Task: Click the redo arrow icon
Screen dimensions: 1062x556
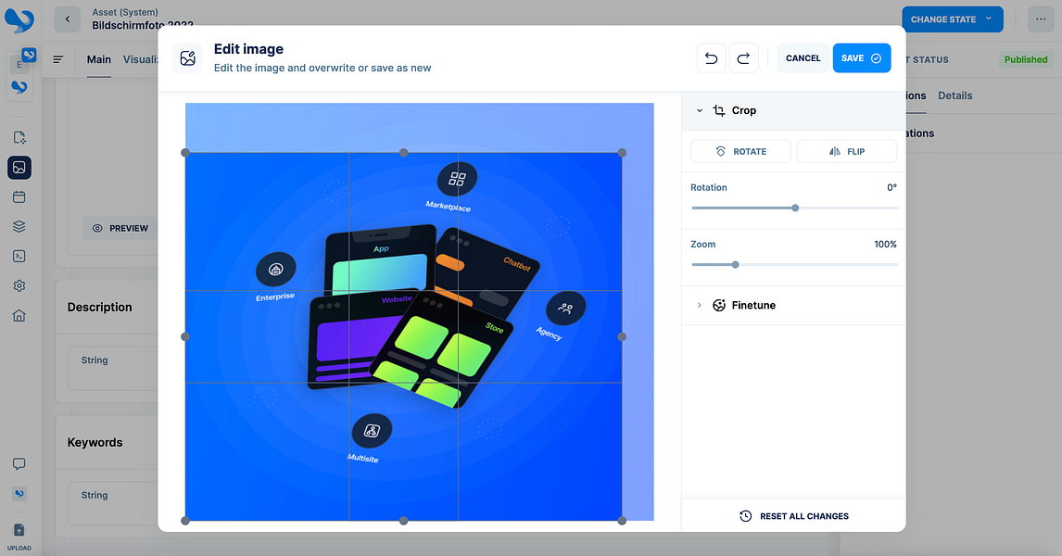Action: pyautogui.click(x=743, y=58)
